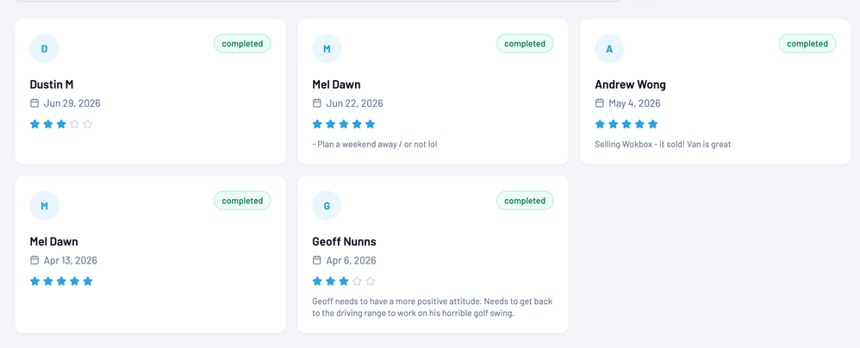Image resolution: width=860 pixels, height=348 pixels.
Task: Click the M avatar on the Jun 22 card
Action: (327, 49)
